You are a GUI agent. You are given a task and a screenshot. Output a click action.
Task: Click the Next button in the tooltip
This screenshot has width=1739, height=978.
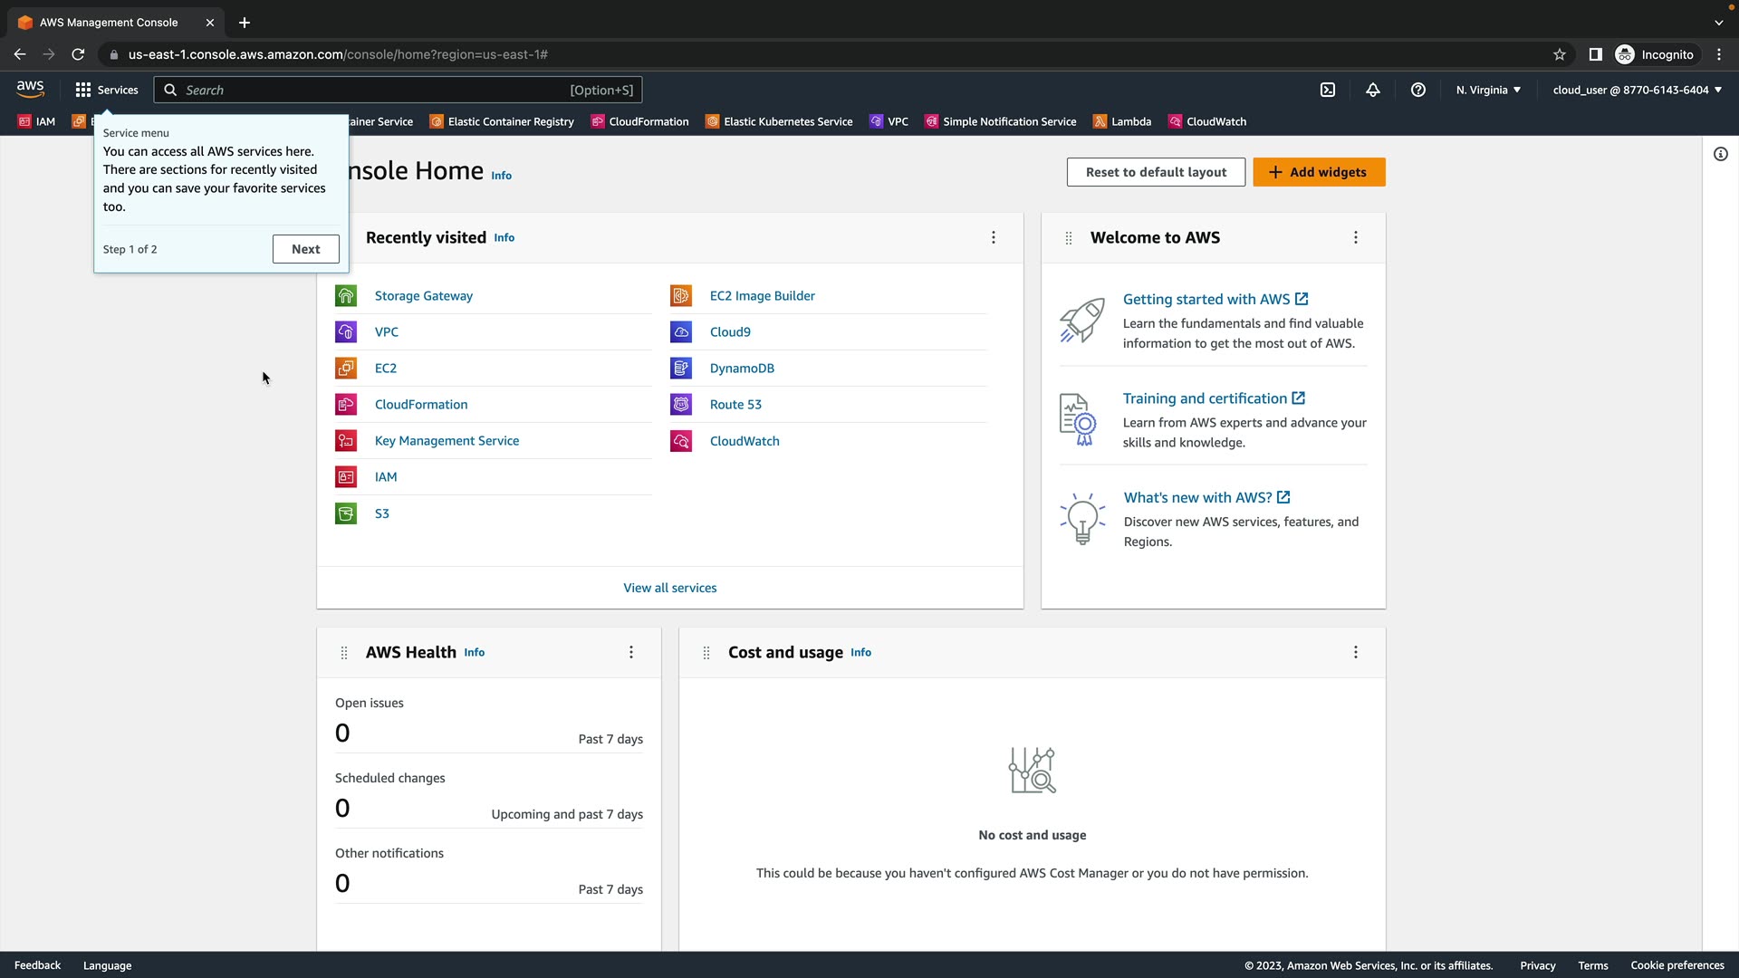coord(306,249)
